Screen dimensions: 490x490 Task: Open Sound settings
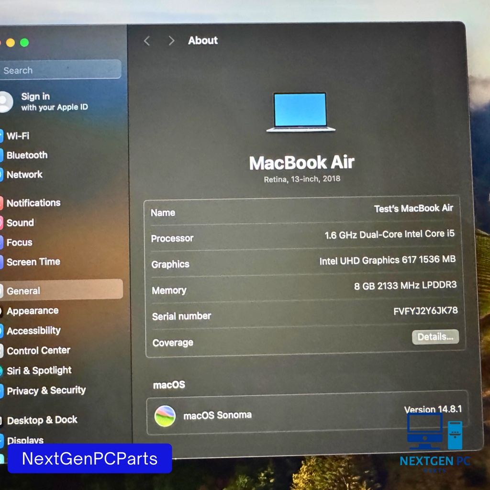pos(20,223)
